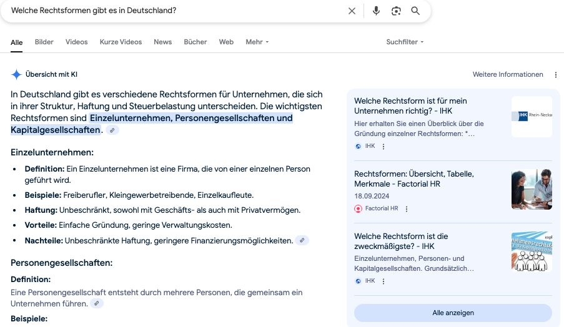Clear the search query with the X icon
The width and height of the screenshot is (564, 327).
coord(352,11)
